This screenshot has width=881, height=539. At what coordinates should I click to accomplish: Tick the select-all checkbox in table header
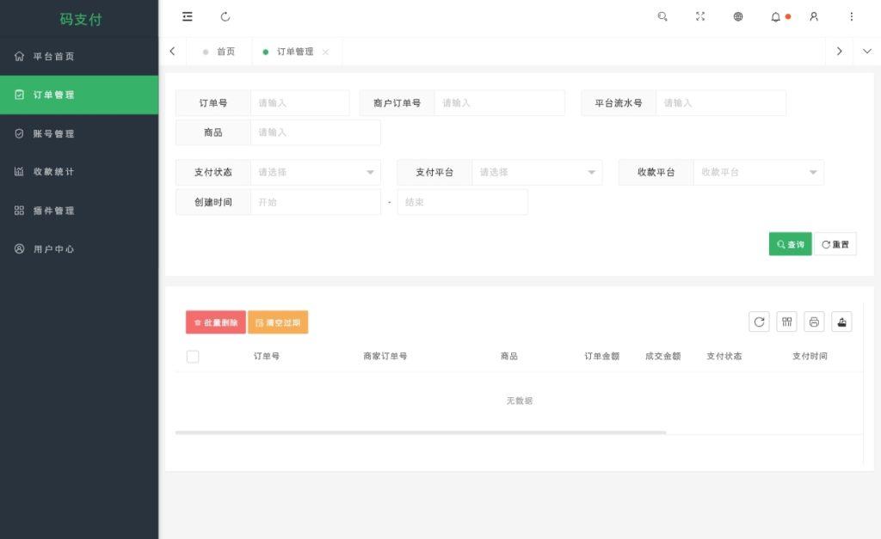[x=193, y=357]
